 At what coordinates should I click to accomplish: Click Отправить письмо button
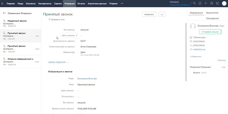pyautogui.click(x=210, y=32)
